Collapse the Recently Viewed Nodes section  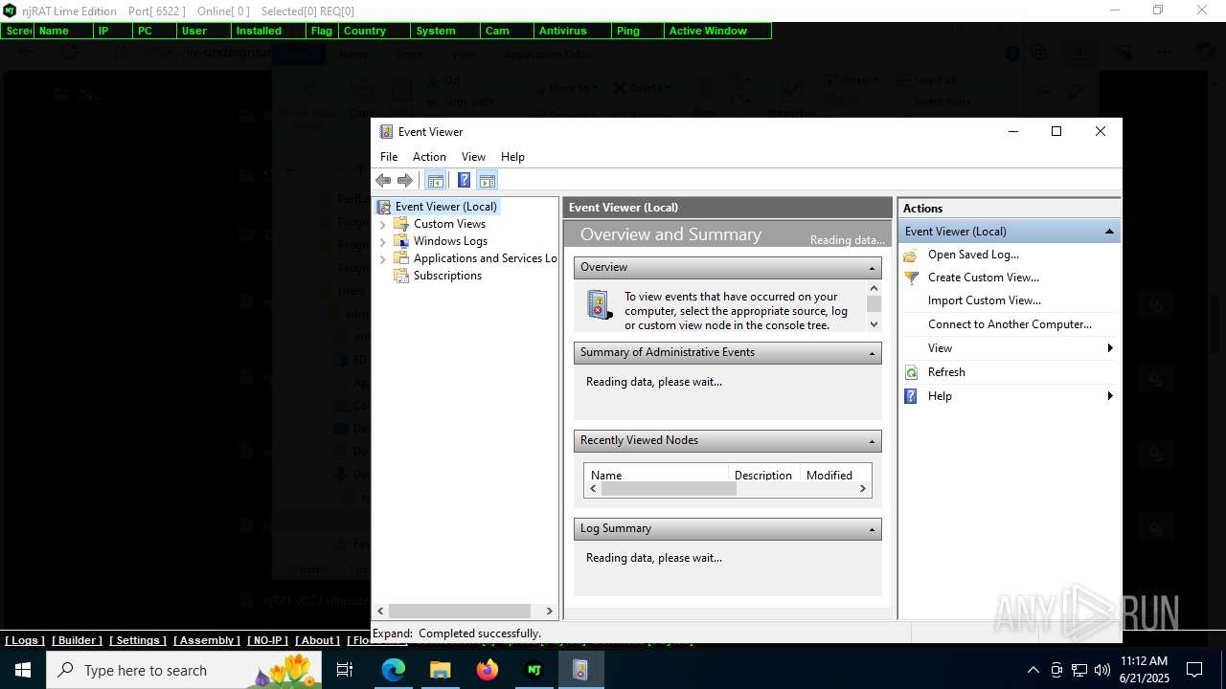(873, 441)
